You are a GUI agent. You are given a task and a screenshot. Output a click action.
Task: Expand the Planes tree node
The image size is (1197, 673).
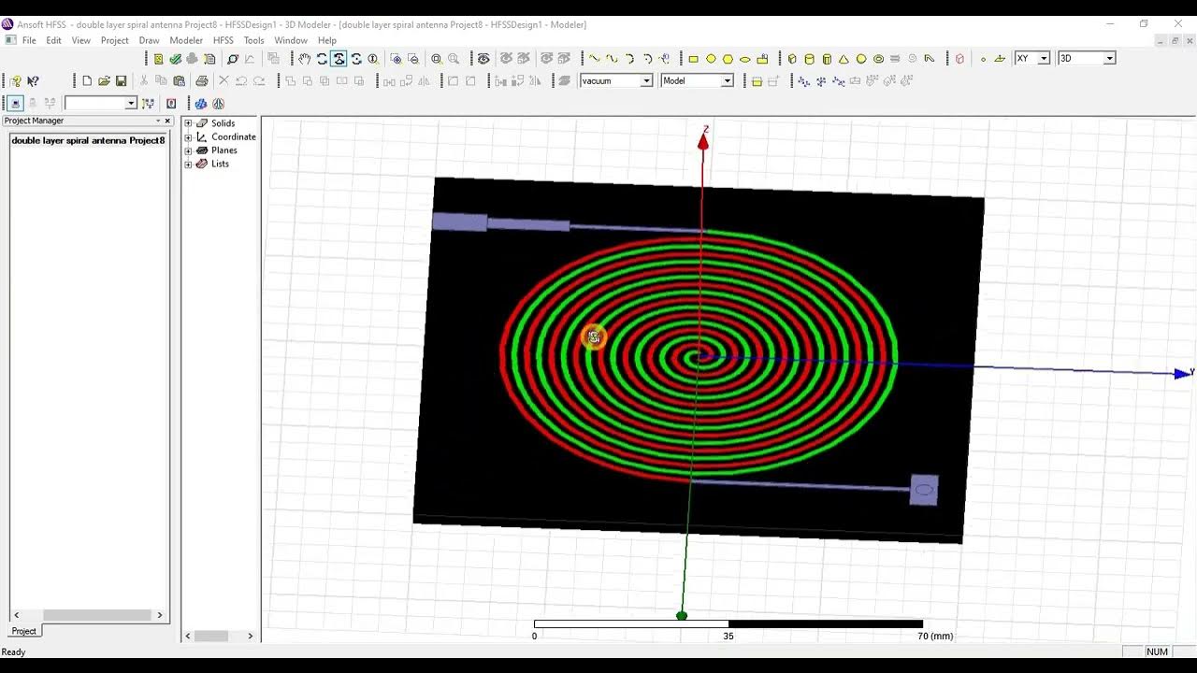[x=188, y=150]
